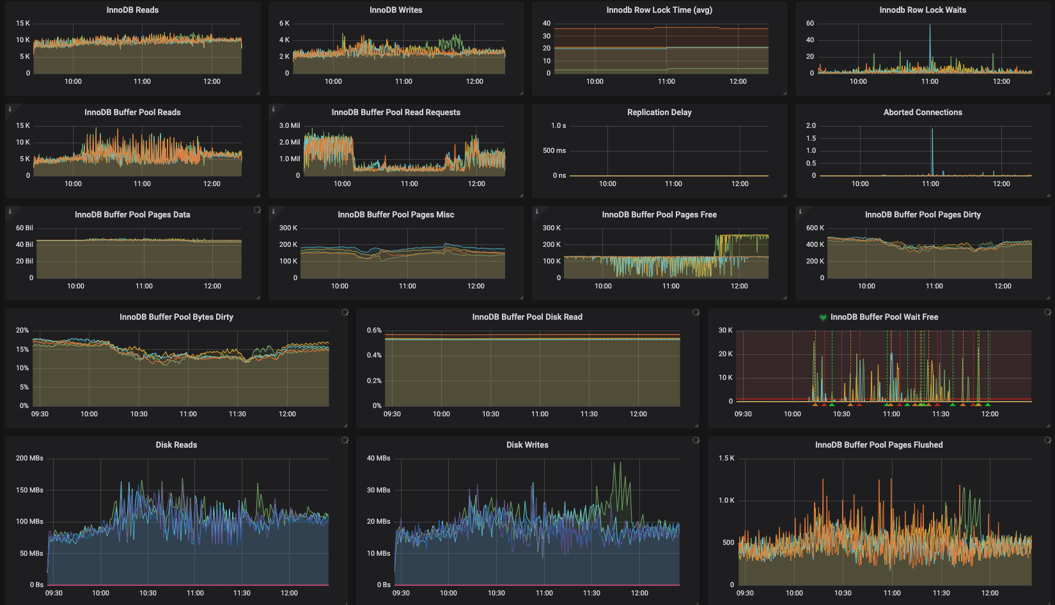Click the 3.0 Mil label in Read Requests panel
Image resolution: width=1055 pixels, height=605 pixels.
[290, 125]
